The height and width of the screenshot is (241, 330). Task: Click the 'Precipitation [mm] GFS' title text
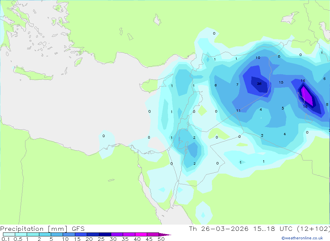[42, 229]
